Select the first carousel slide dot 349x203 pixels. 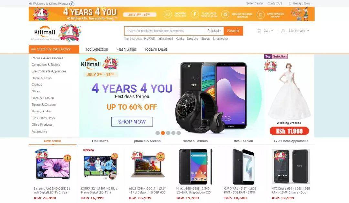tap(158, 133)
